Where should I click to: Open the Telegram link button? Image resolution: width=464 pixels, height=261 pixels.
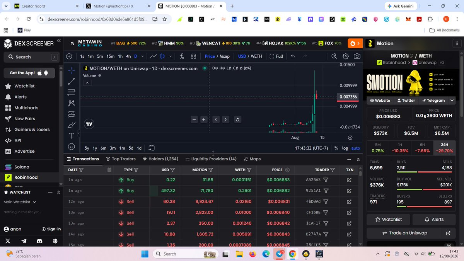[x=433, y=100]
